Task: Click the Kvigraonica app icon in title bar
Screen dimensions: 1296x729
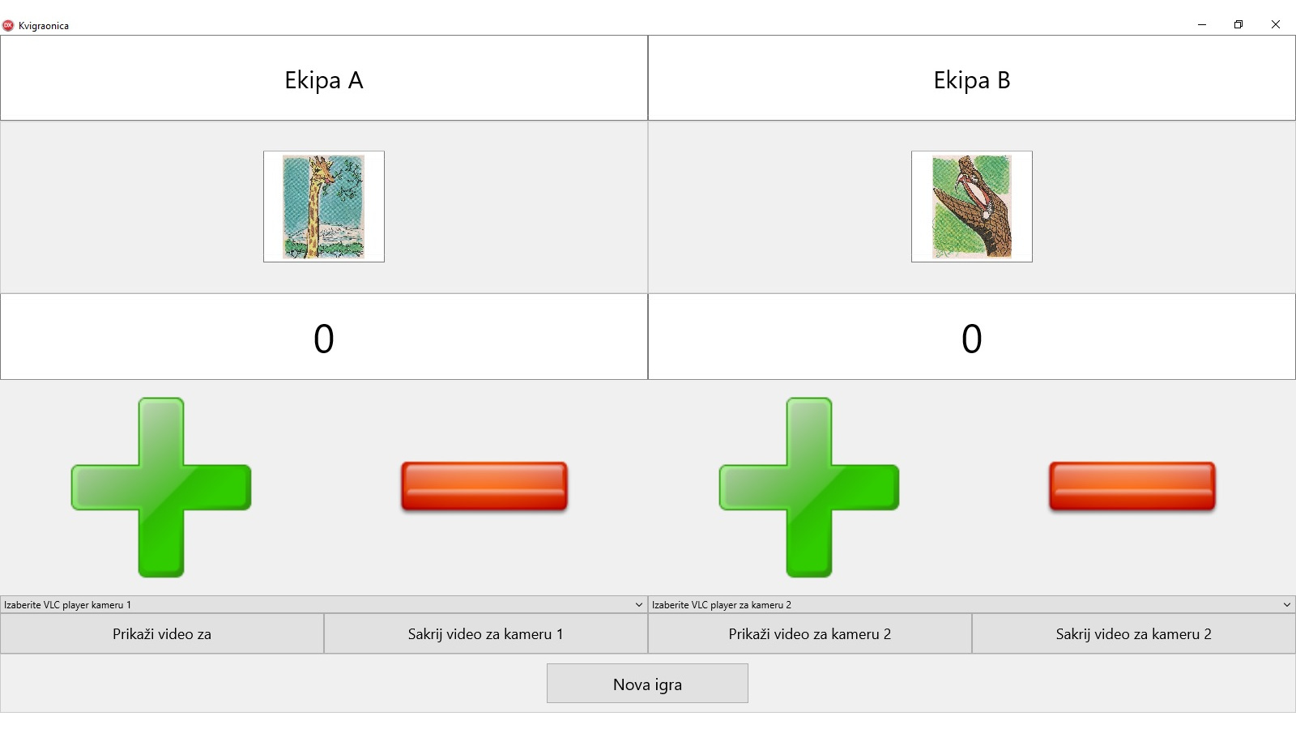Action: [8, 25]
